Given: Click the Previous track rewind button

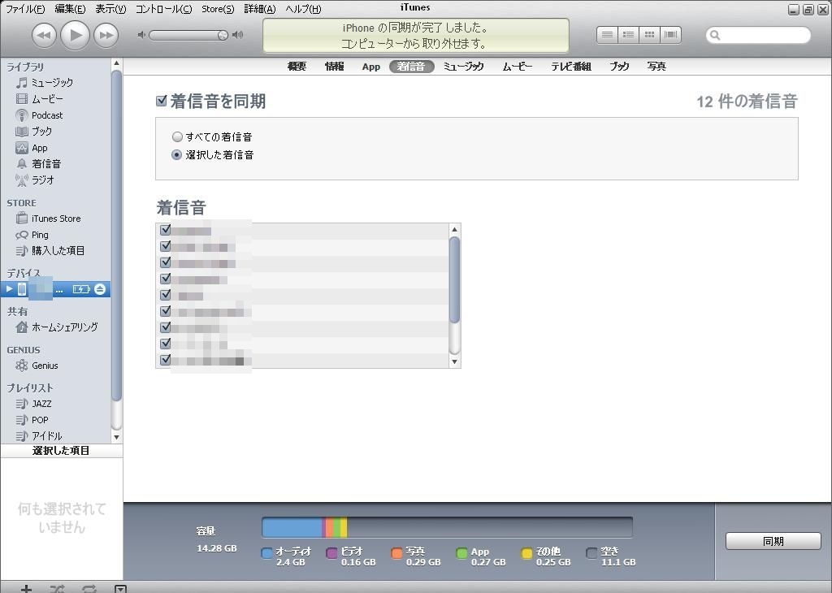Looking at the screenshot, I should coord(44,36).
